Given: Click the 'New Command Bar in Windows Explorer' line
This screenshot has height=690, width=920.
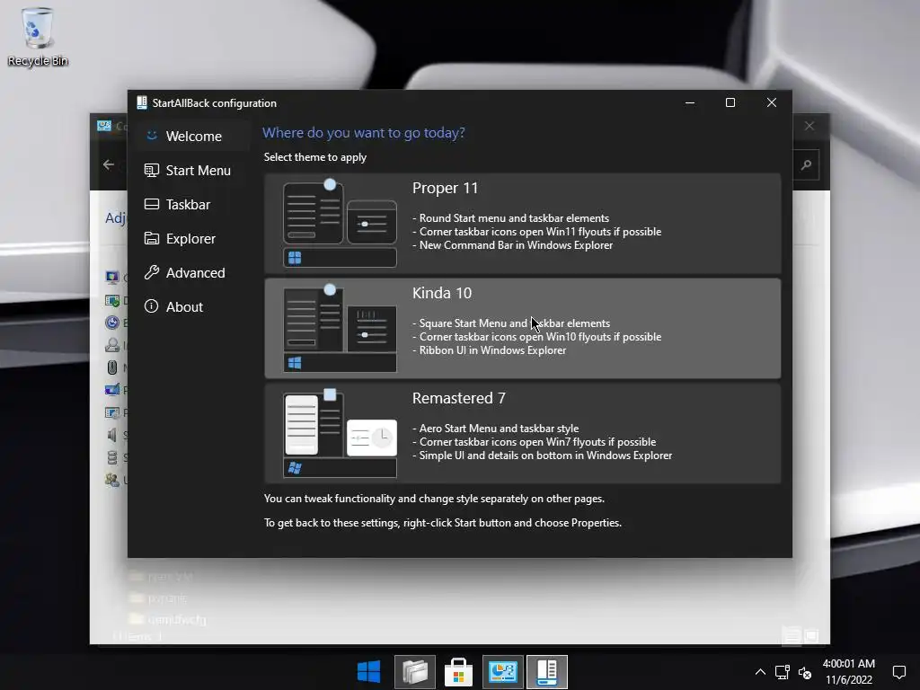Looking at the screenshot, I should pos(512,245).
